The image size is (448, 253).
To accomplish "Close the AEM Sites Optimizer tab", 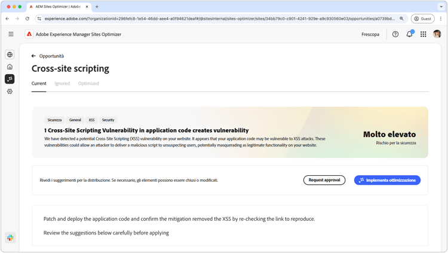I will (87, 7).
